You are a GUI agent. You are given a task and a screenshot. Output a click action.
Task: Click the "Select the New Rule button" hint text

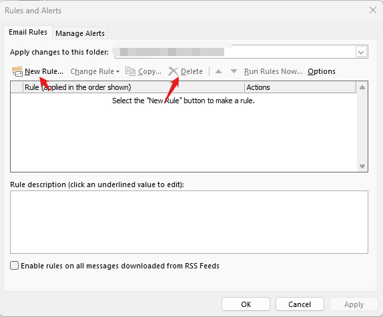[x=183, y=101]
